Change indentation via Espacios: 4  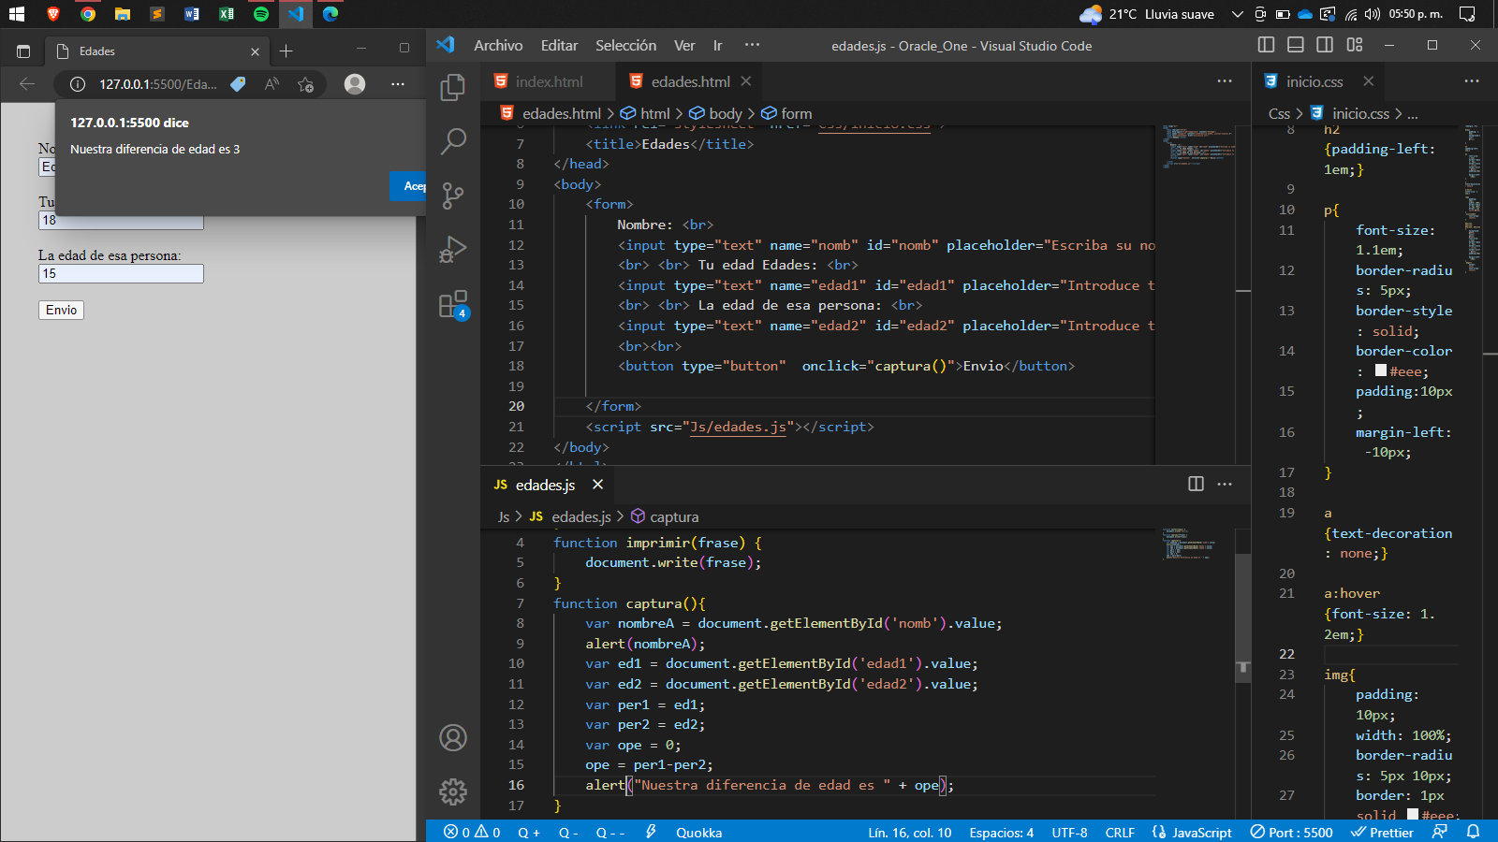click(1001, 832)
